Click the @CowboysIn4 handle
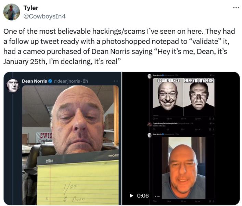Image resolution: width=242 pixels, height=206 pixels. [x=44, y=16]
